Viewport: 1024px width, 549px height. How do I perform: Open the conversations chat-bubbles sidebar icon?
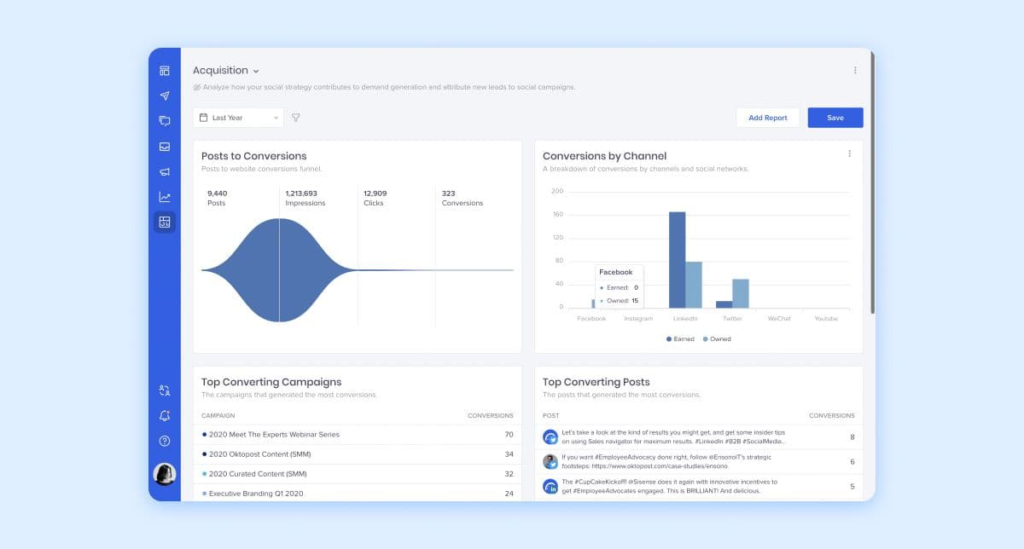click(165, 121)
